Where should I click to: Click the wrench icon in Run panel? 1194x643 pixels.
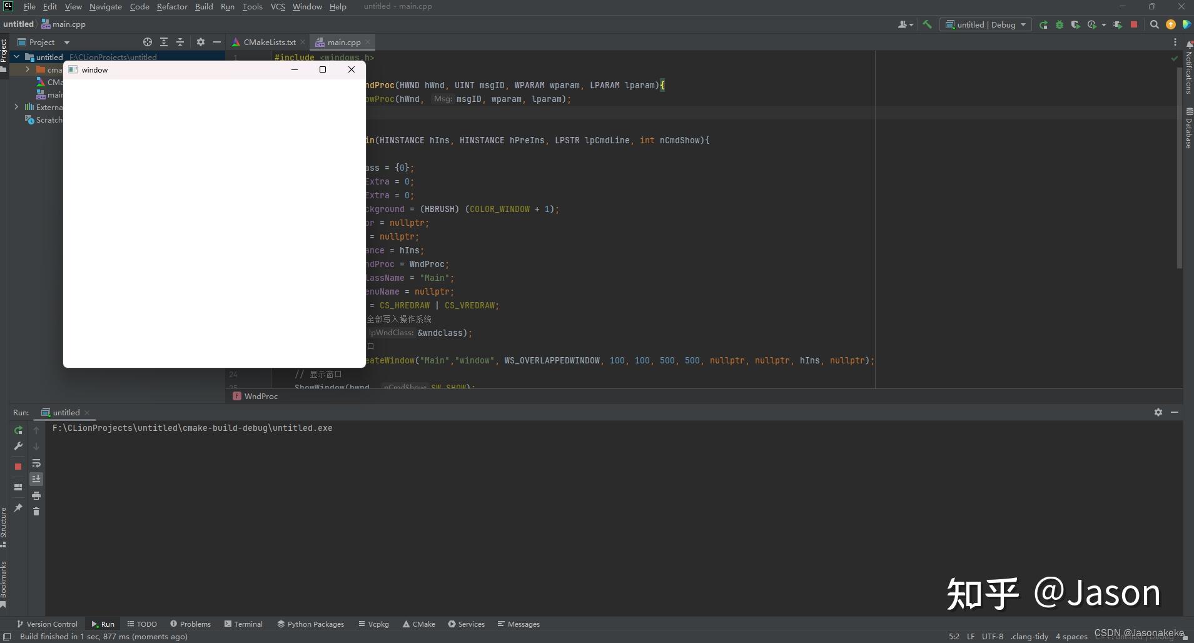(x=18, y=446)
